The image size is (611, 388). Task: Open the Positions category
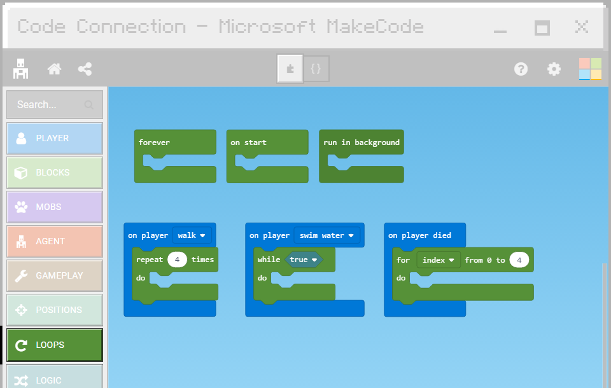tap(55, 310)
